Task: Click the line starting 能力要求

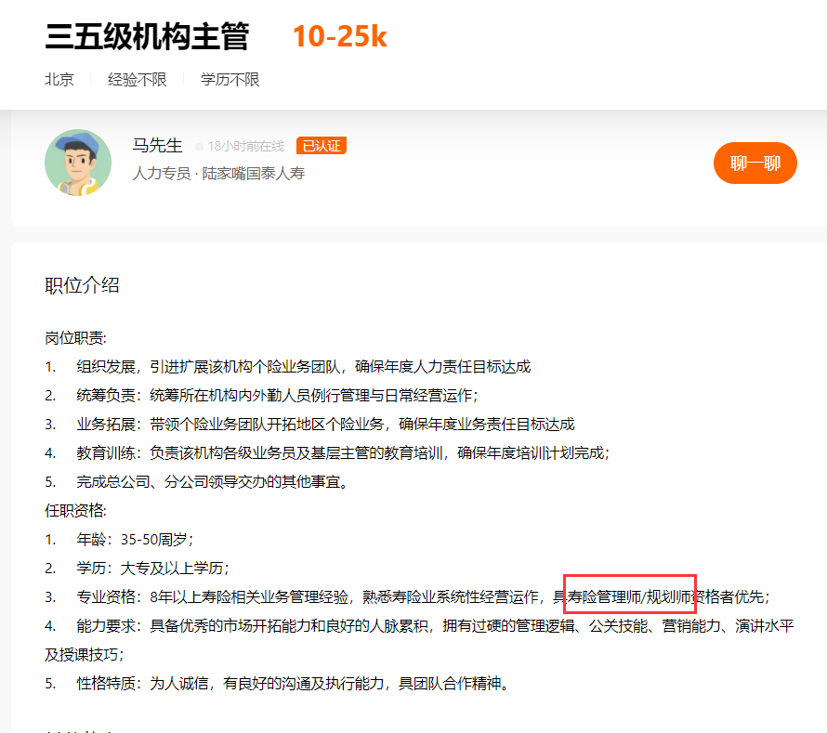Action: tap(419, 626)
